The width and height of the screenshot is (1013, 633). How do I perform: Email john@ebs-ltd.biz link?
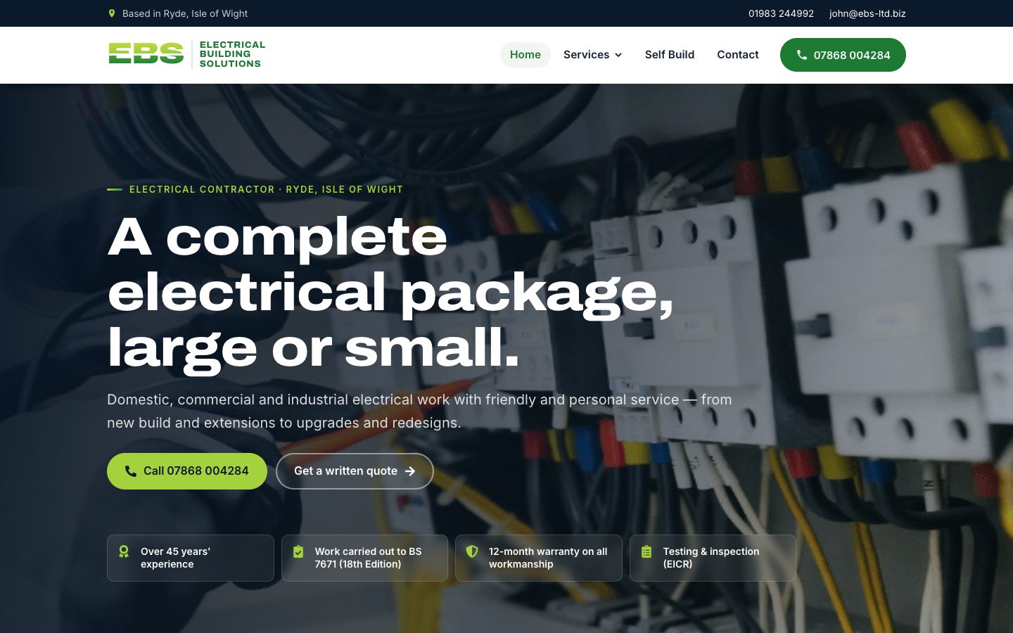click(x=867, y=13)
